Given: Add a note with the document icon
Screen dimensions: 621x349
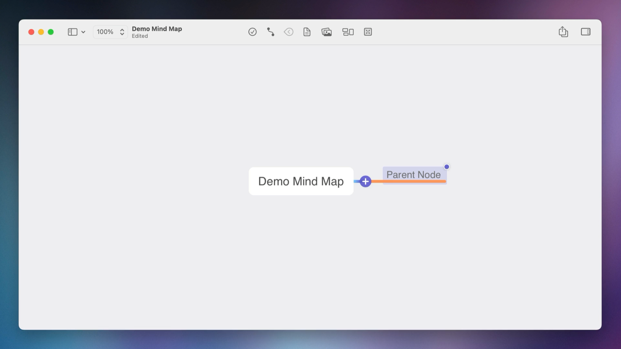Looking at the screenshot, I should click(307, 32).
